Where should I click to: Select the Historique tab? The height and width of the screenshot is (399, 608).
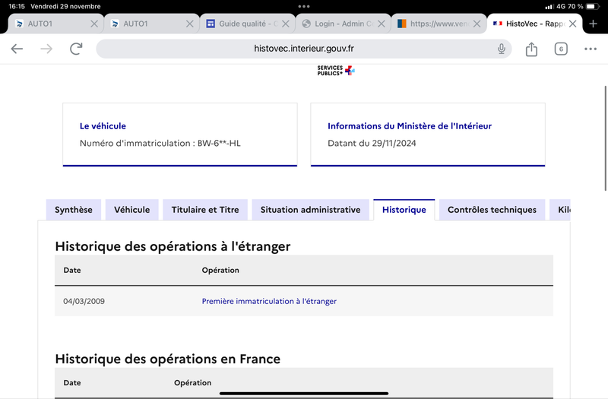(x=404, y=210)
